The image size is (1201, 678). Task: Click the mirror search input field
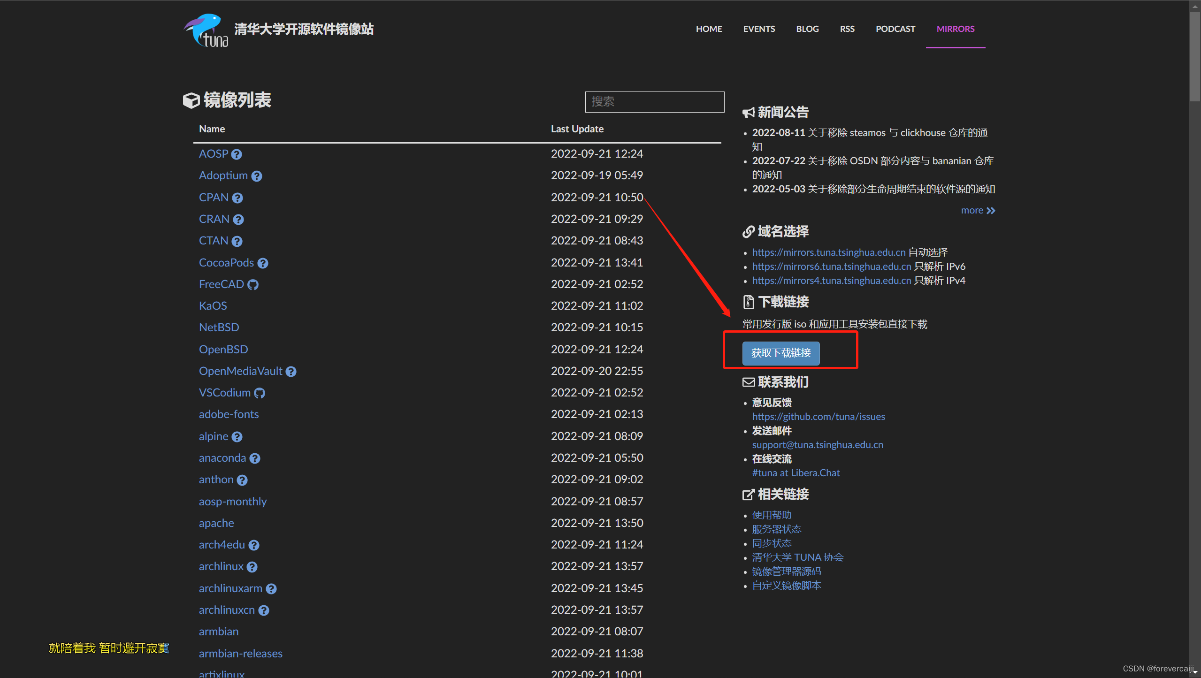[654, 102]
